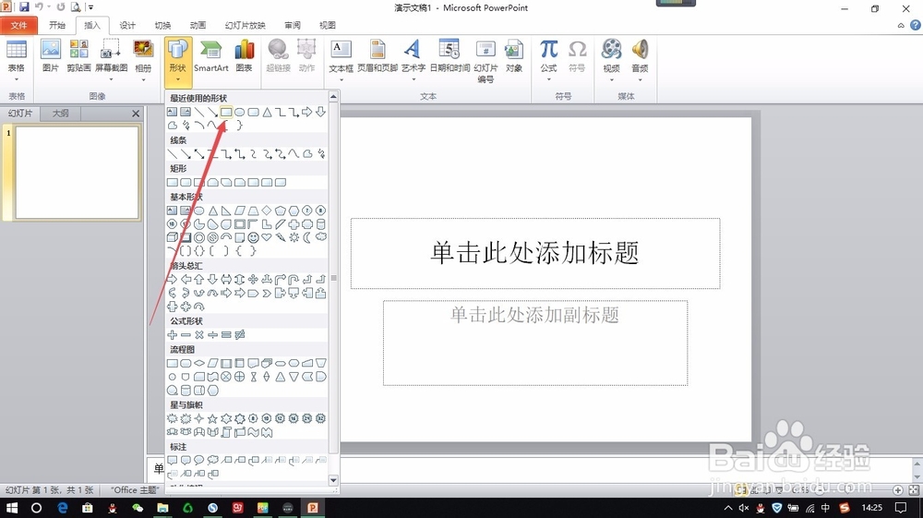Switch to the 大纲 outline pane tab

(61, 113)
